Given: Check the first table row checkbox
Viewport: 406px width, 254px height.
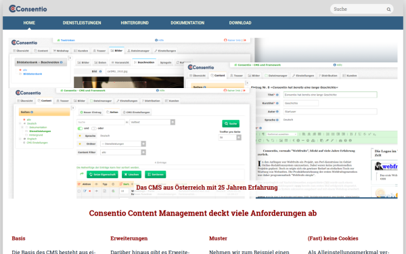Looking at the screenshot, I should (x=79, y=191).
